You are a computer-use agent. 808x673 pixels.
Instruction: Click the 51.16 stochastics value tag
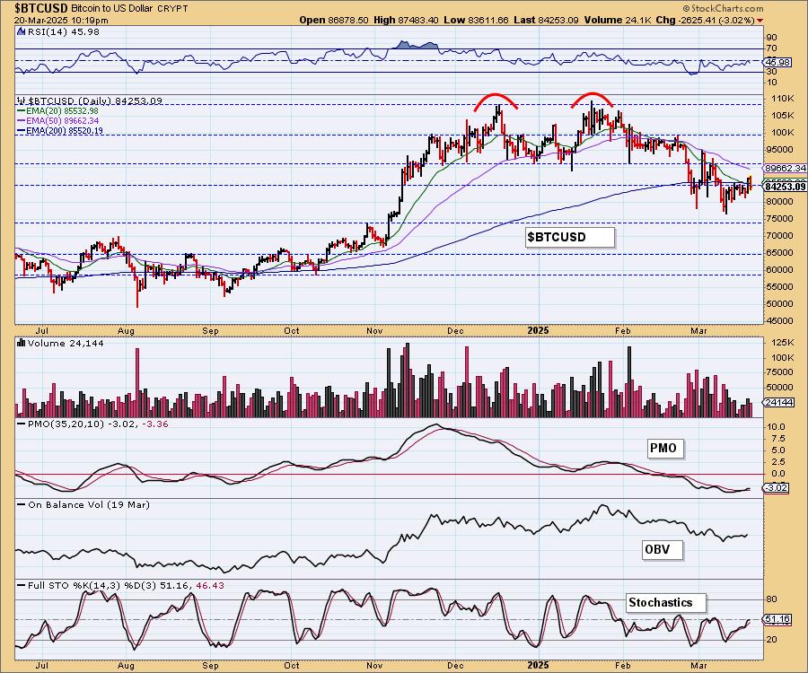click(778, 619)
